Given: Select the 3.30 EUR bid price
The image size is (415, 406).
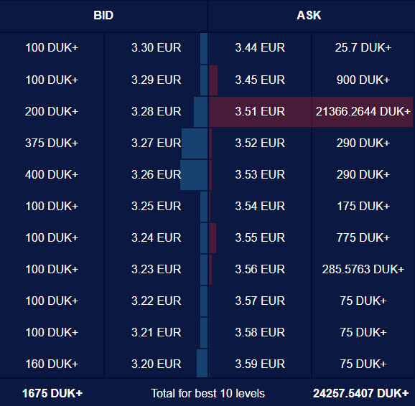Looking at the screenshot, I should (x=156, y=48).
